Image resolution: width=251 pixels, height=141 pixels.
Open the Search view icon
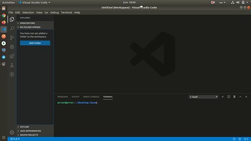tap(12, 29)
